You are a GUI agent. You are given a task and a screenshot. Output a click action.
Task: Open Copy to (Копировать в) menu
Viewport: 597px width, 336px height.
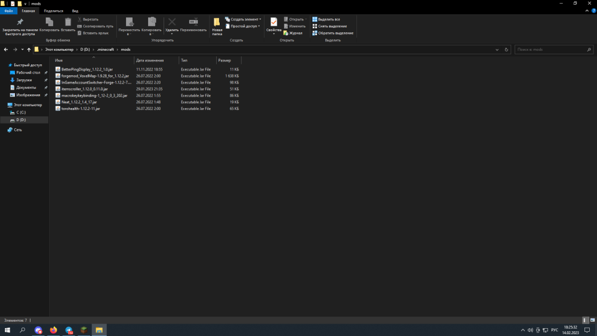(152, 27)
